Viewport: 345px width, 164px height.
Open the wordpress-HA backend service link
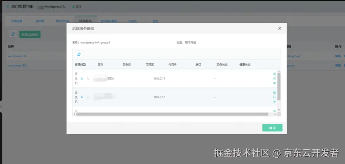coord(17,56)
